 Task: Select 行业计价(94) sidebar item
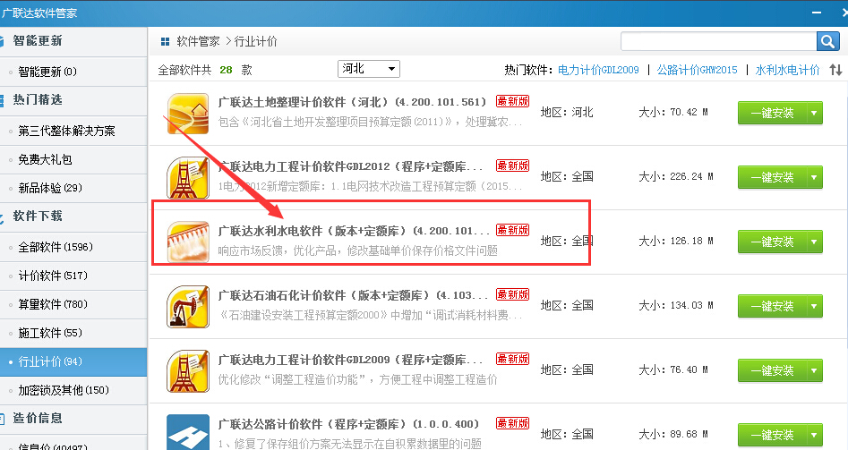click(x=73, y=361)
